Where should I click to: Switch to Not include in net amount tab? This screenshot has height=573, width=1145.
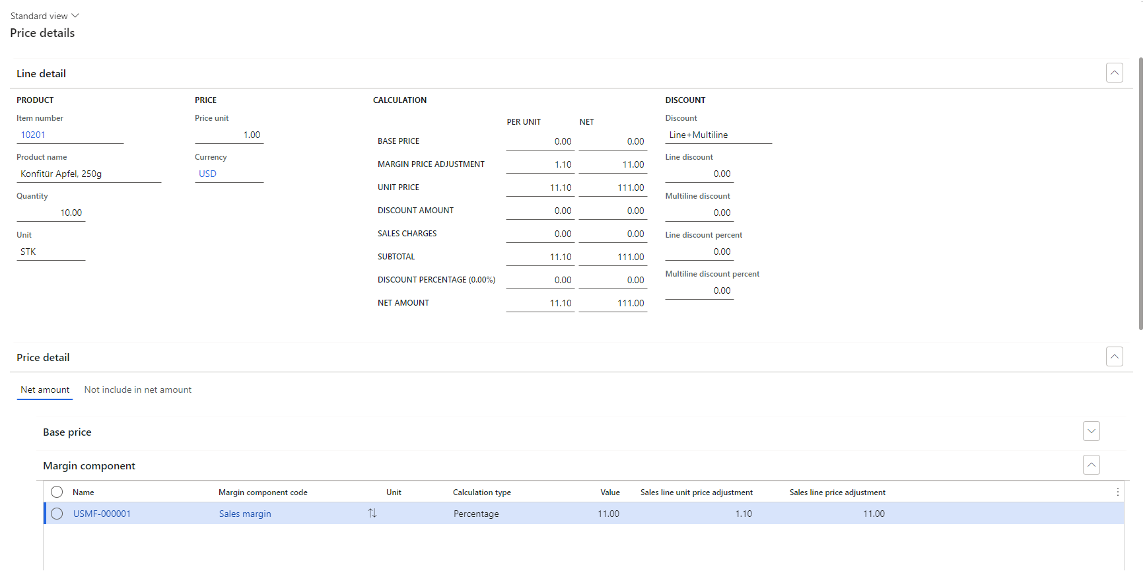coord(138,390)
